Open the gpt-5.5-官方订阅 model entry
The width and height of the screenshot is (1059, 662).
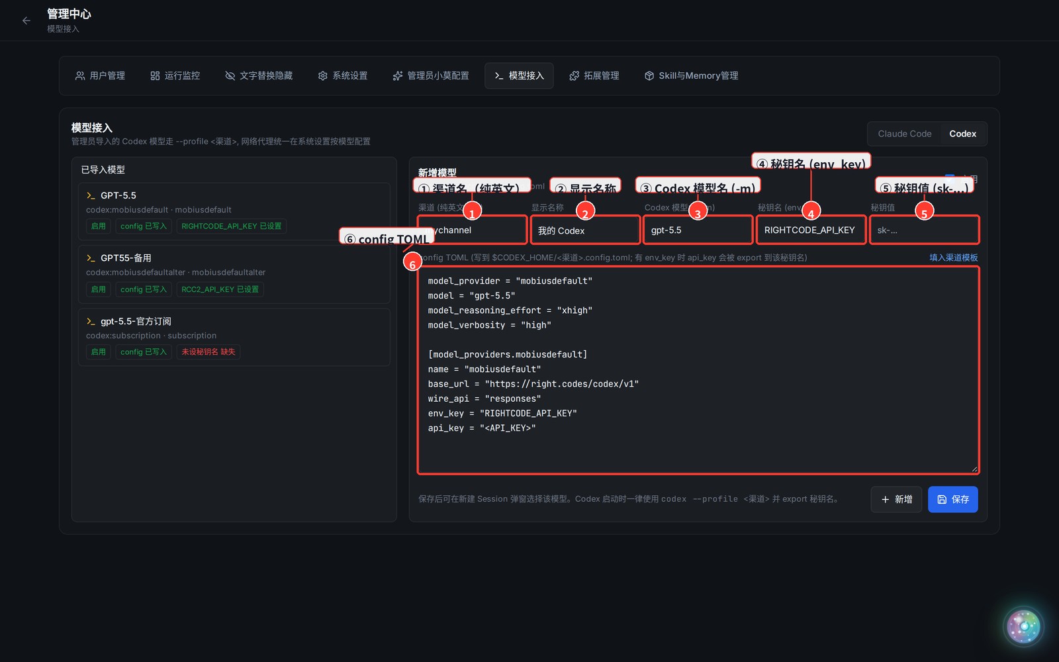(234, 337)
